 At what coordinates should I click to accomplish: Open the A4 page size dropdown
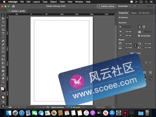(x=126, y=27)
